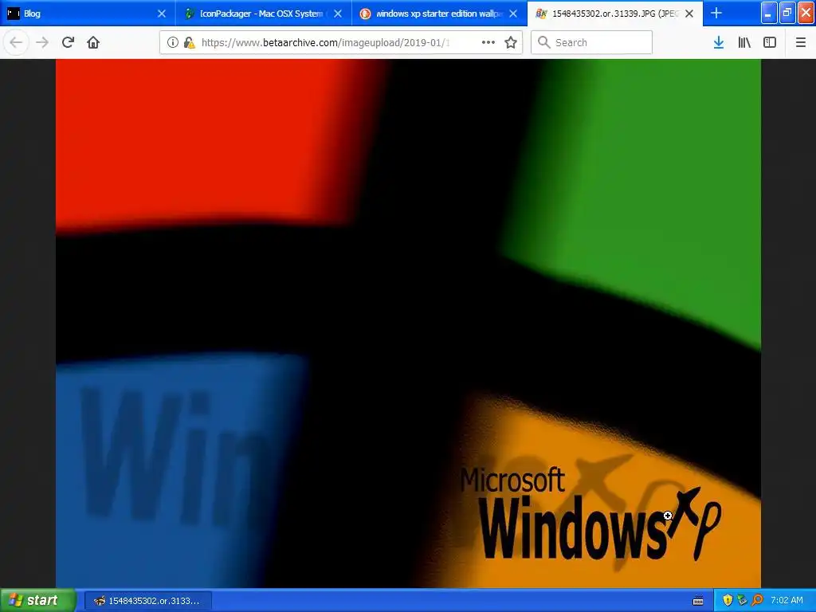The width and height of the screenshot is (816, 612).
Task: Minimize the Firefox window
Action: (769, 13)
